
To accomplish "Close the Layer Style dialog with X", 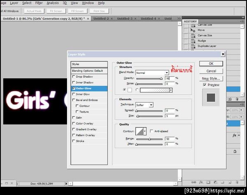I will click(223, 54).
